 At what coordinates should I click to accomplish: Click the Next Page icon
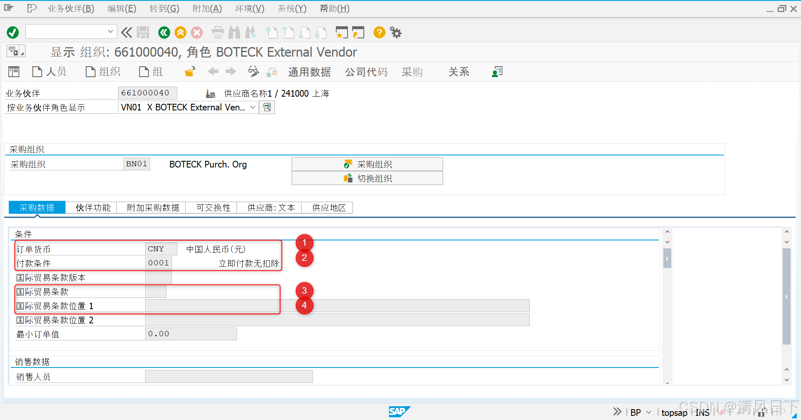point(305,32)
